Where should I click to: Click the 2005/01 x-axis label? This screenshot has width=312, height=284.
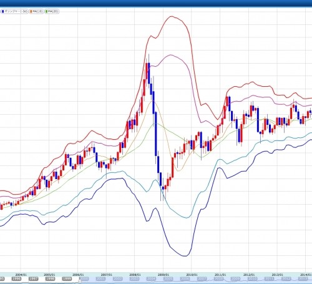click(x=49, y=275)
